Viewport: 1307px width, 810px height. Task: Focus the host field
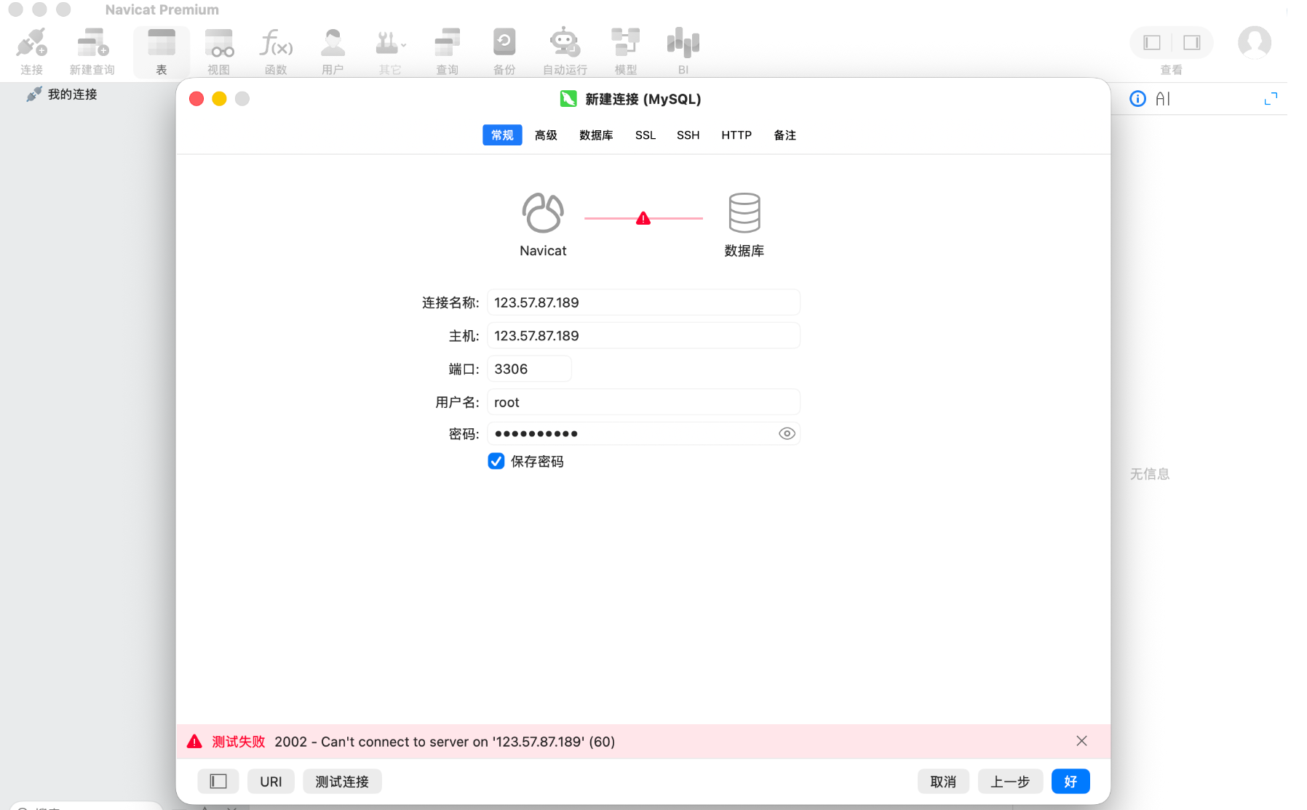tap(643, 336)
